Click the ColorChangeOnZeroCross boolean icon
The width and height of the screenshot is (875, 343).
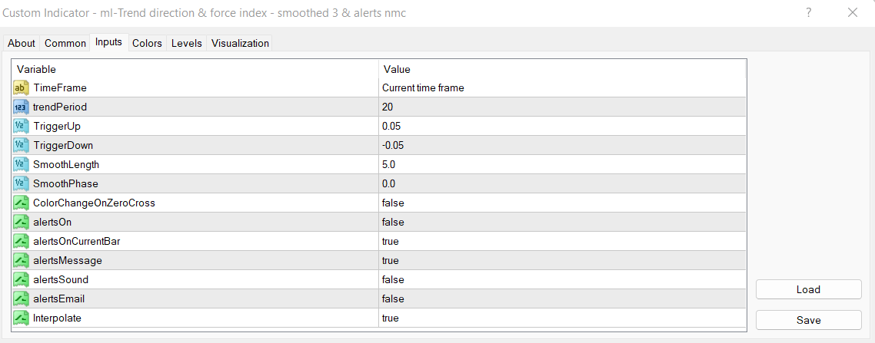coord(21,203)
